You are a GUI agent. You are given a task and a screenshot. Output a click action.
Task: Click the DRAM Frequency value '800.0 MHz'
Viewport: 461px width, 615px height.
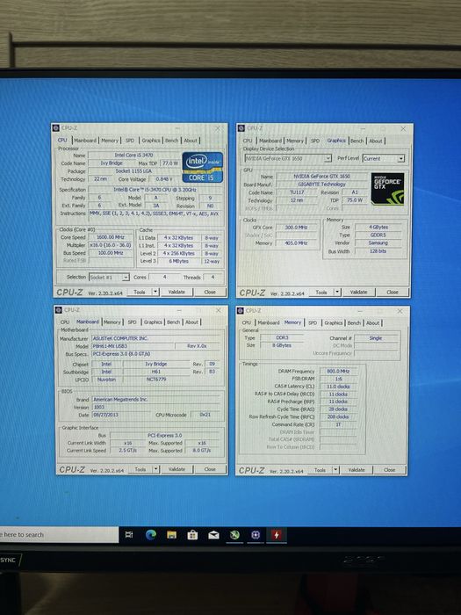[x=338, y=371]
